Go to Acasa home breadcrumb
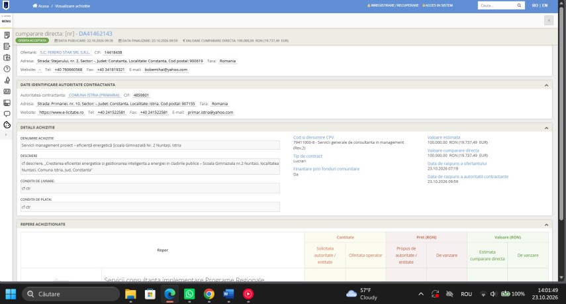Screen dimensions: 566x304 41,6
